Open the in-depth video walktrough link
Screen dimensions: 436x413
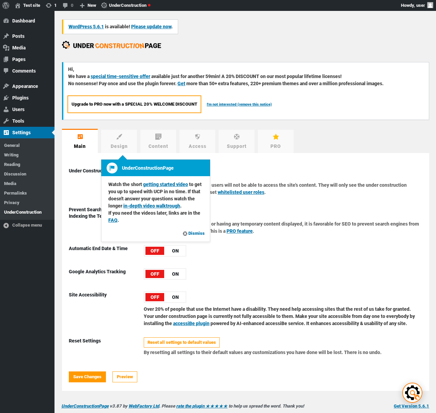(x=152, y=206)
